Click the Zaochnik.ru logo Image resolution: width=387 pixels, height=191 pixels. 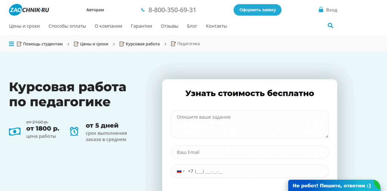[x=29, y=10]
